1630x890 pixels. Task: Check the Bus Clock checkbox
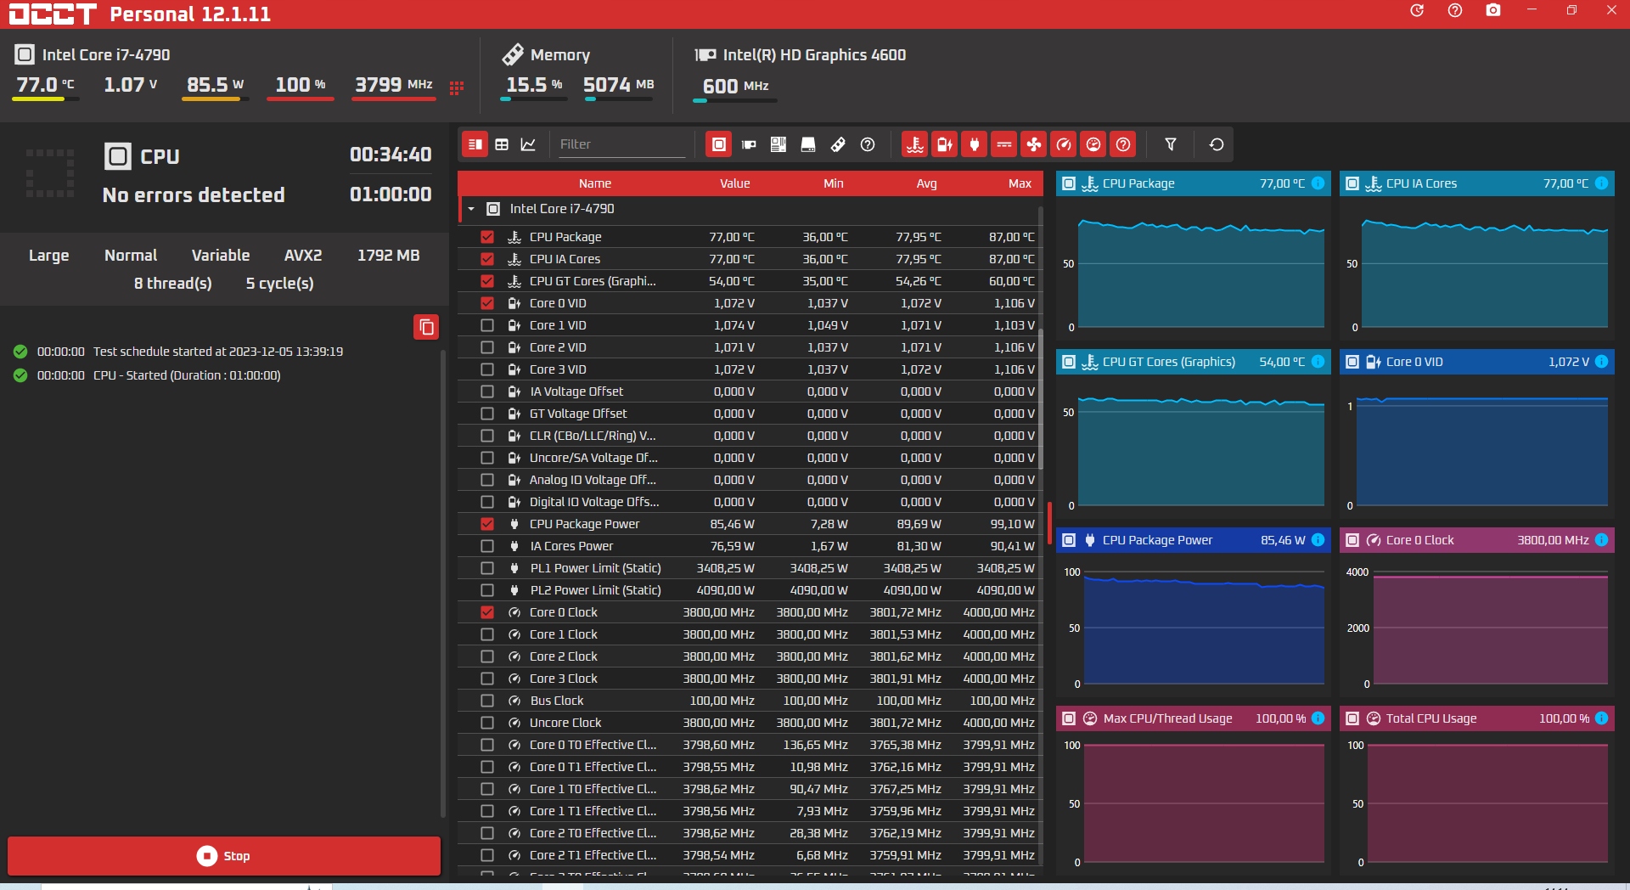[487, 701]
